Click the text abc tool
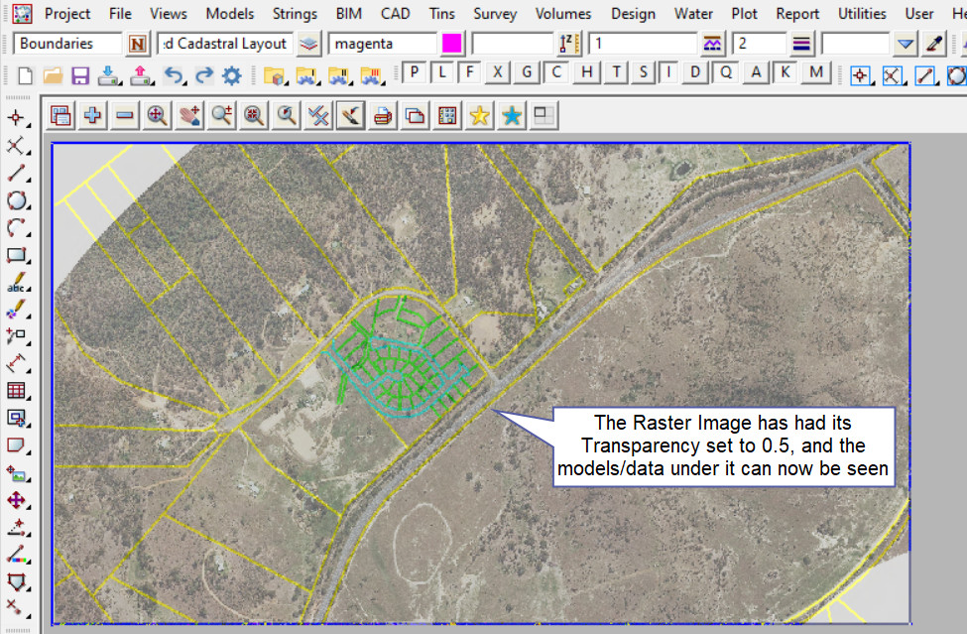The image size is (967, 634). 16,283
